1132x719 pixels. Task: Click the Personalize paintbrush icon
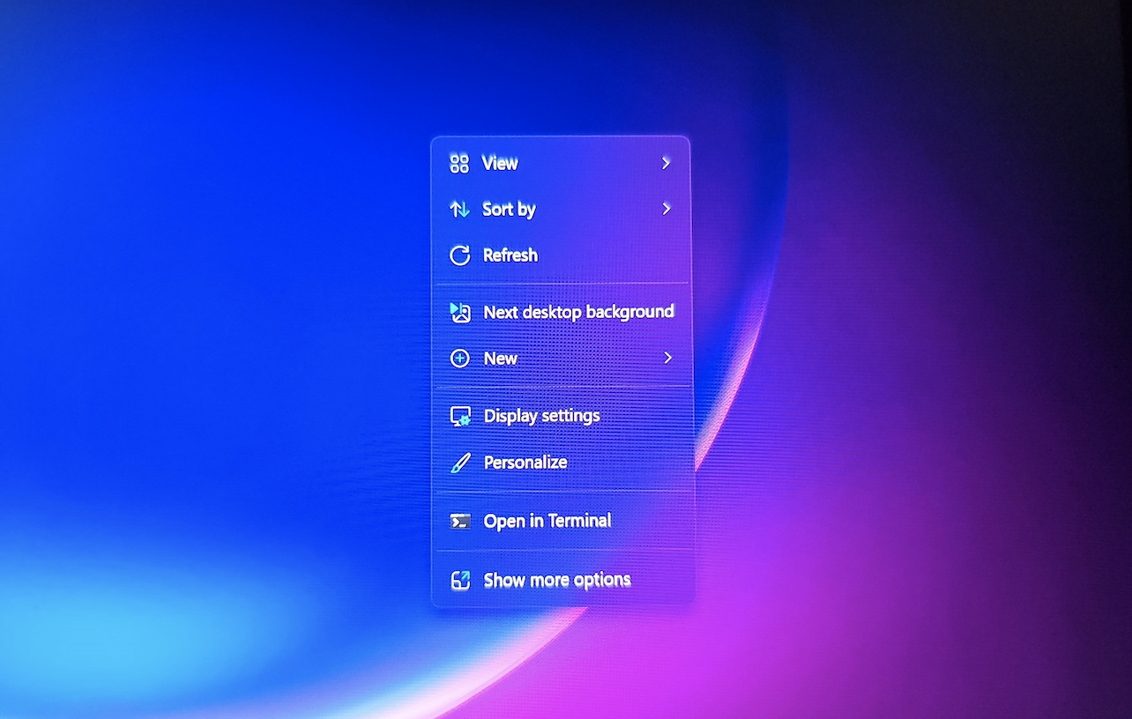[x=458, y=462]
